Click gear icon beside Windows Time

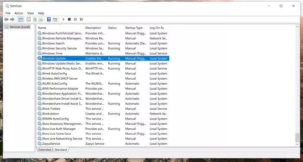click(39, 53)
